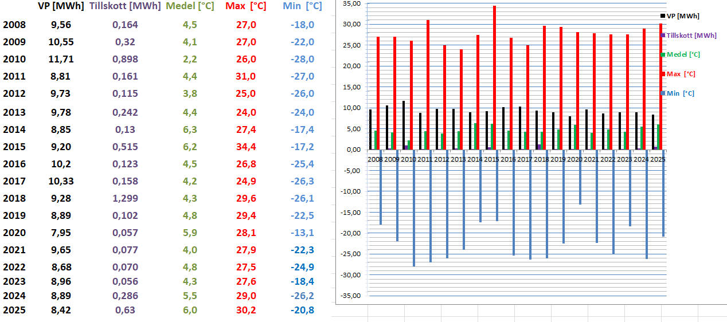Select the red Max [°C] table header

tap(245, 6)
